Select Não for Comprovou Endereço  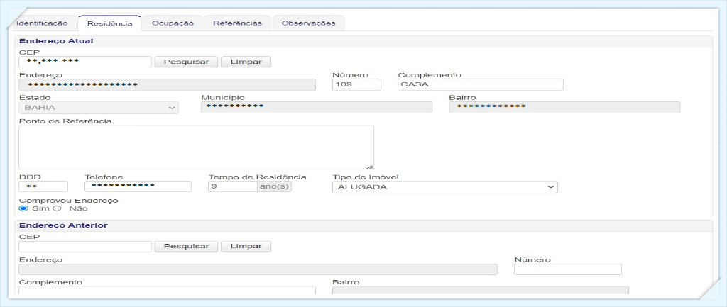coord(58,208)
